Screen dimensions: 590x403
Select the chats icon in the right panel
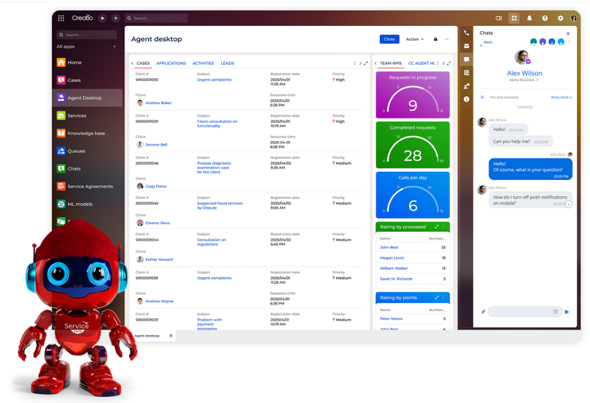(466, 59)
